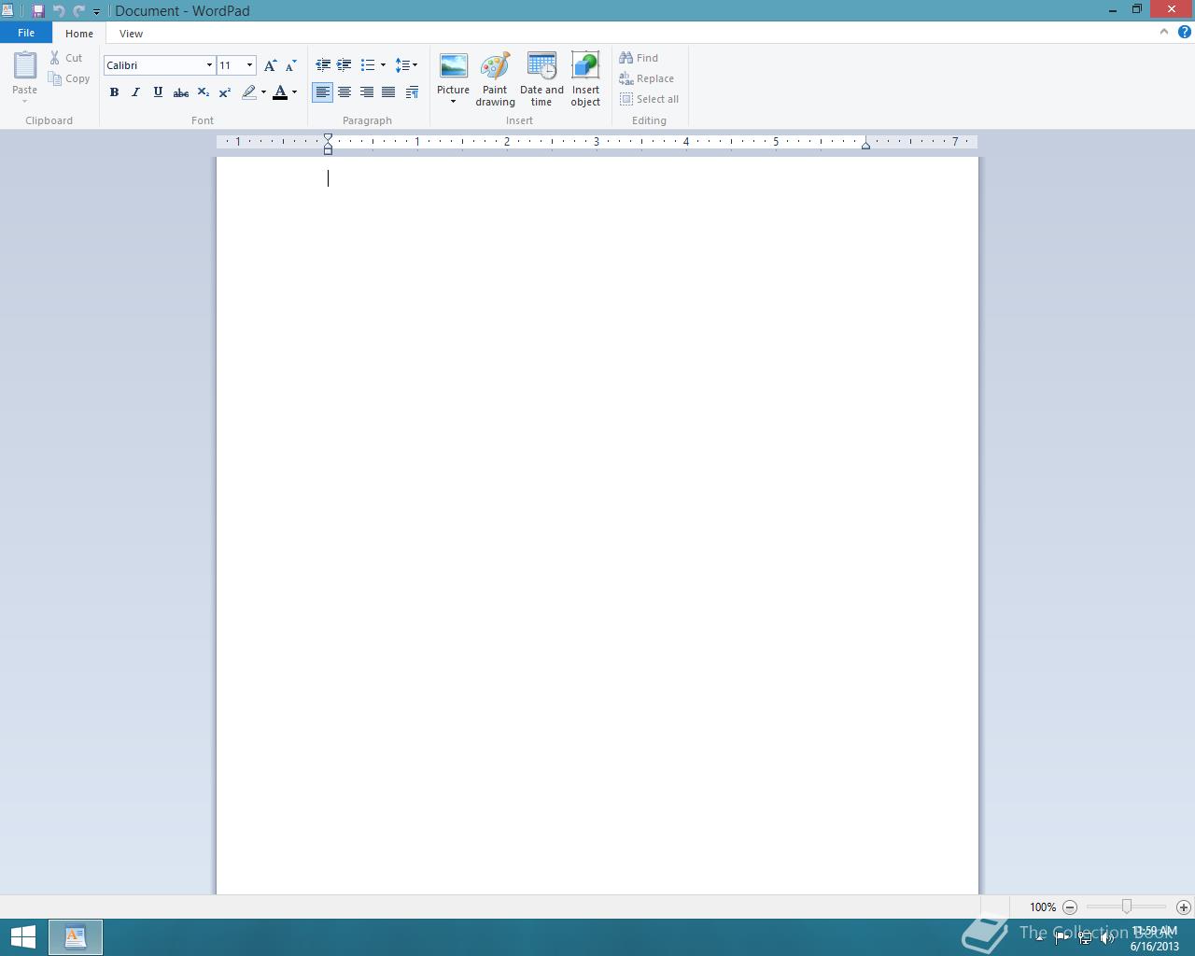The image size is (1195, 956).
Task: Insert a Paint drawing
Action: (495, 79)
